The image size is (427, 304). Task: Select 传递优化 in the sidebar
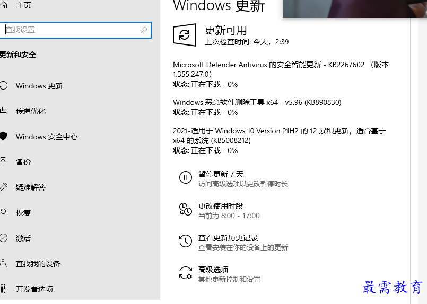click(x=31, y=111)
